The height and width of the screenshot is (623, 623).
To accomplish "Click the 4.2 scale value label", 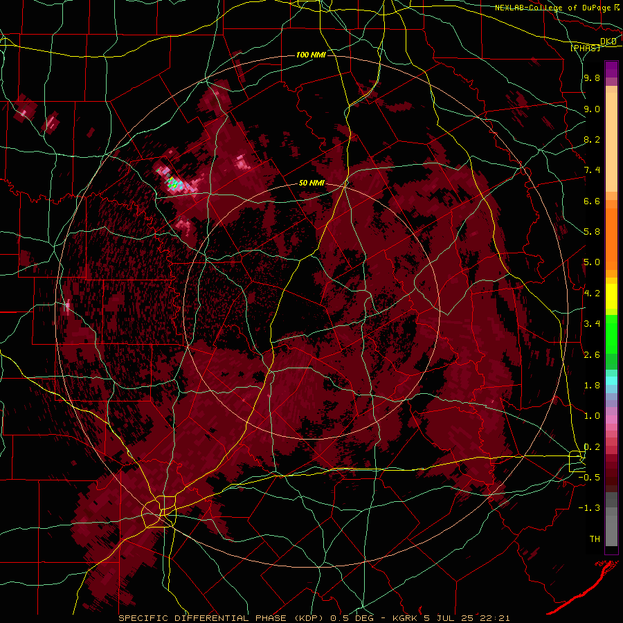I will click(x=592, y=294).
